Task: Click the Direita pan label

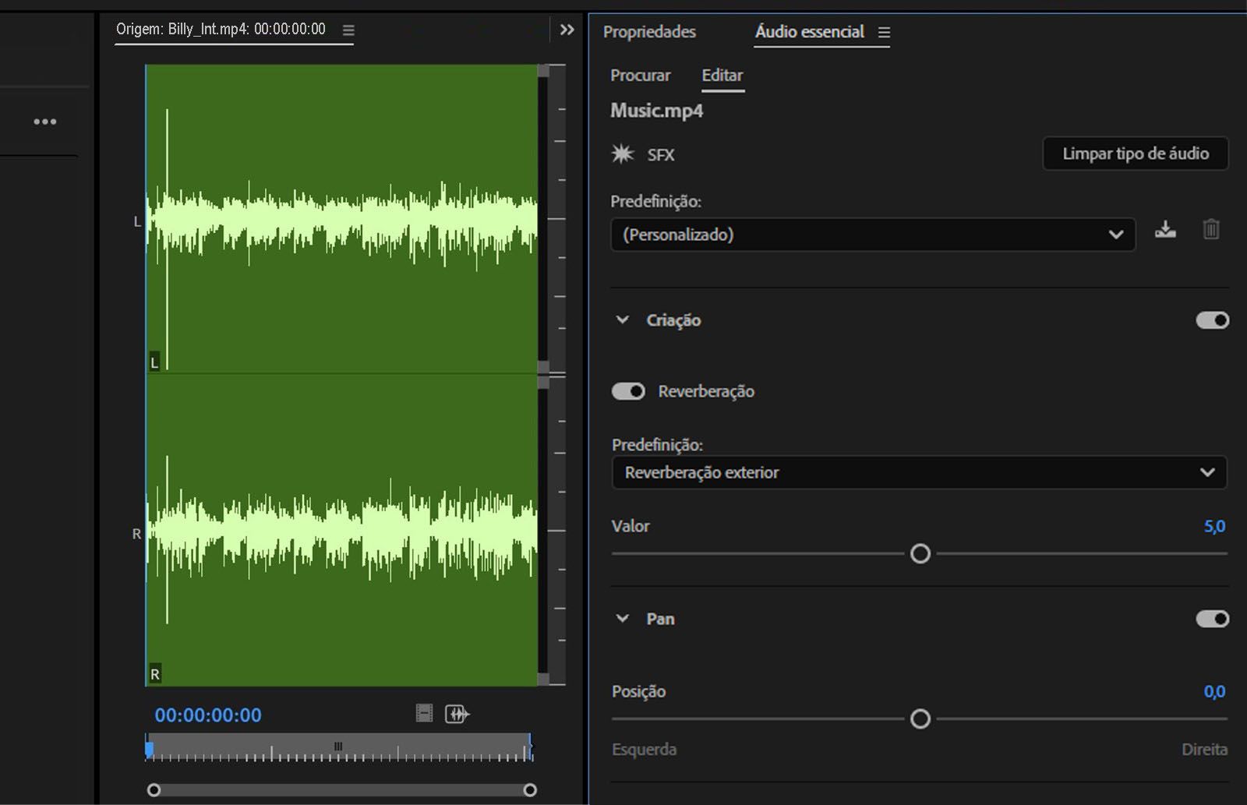Action: (x=1204, y=750)
